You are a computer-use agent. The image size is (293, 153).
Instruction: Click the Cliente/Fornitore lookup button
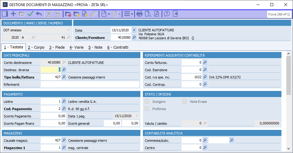point(134,38)
